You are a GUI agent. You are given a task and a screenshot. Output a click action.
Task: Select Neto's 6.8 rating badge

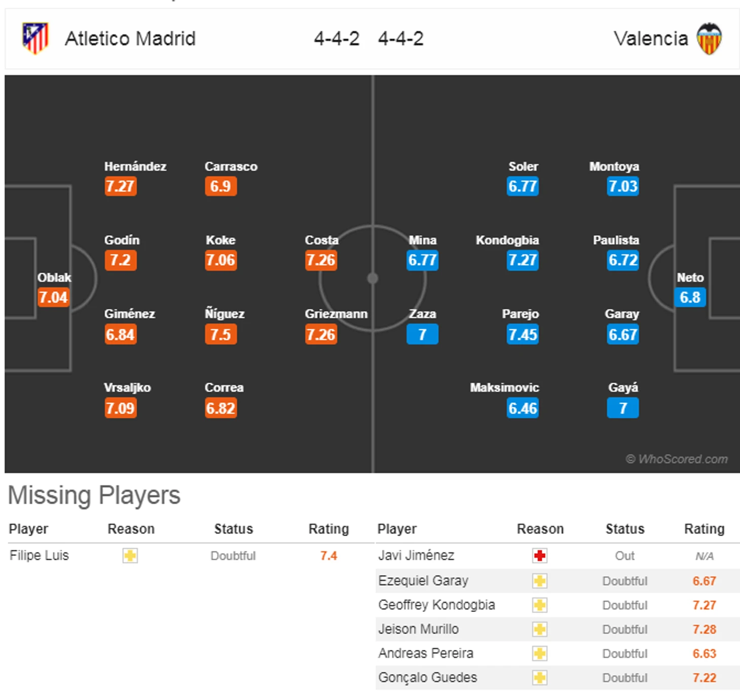(x=690, y=297)
